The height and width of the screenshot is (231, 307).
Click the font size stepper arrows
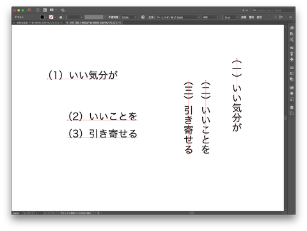(x=223, y=17)
